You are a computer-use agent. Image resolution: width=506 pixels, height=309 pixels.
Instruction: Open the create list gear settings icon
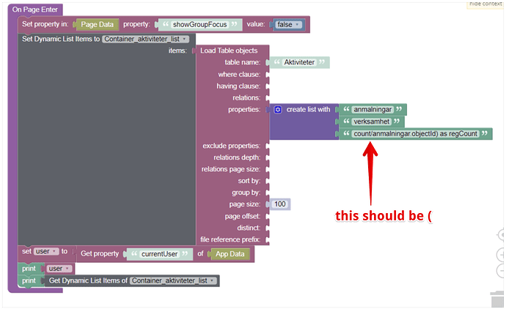click(x=277, y=110)
